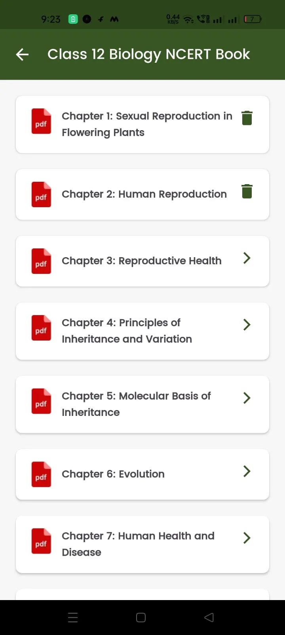285x635 pixels.
Task: Tap the PDF icon for Chapter 3
Action: [41, 261]
